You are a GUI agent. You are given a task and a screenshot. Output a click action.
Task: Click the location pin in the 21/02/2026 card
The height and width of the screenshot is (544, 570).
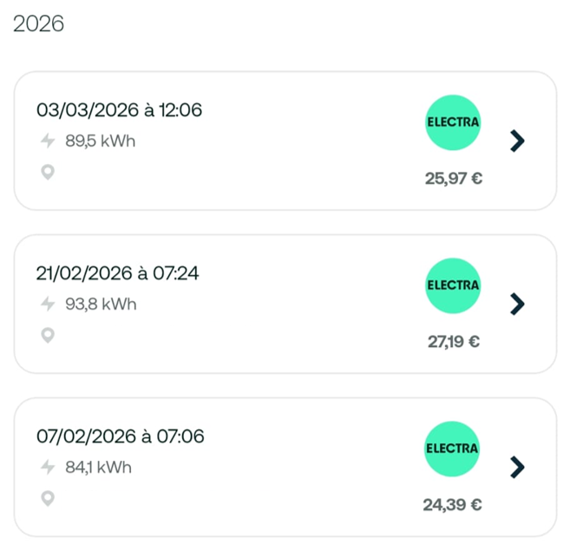(48, 335)
